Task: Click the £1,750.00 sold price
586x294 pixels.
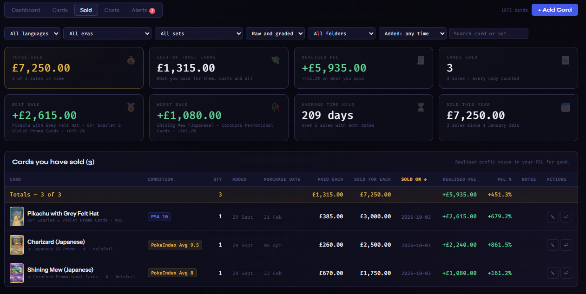Action: tap(375, 273)
